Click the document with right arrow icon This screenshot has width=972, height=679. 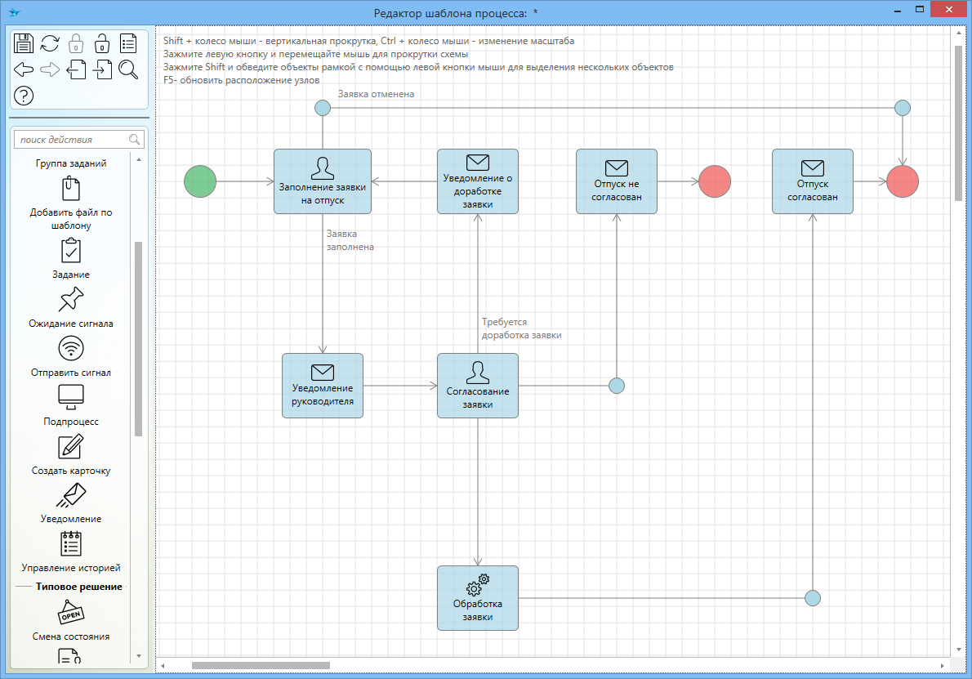point(102,69)
